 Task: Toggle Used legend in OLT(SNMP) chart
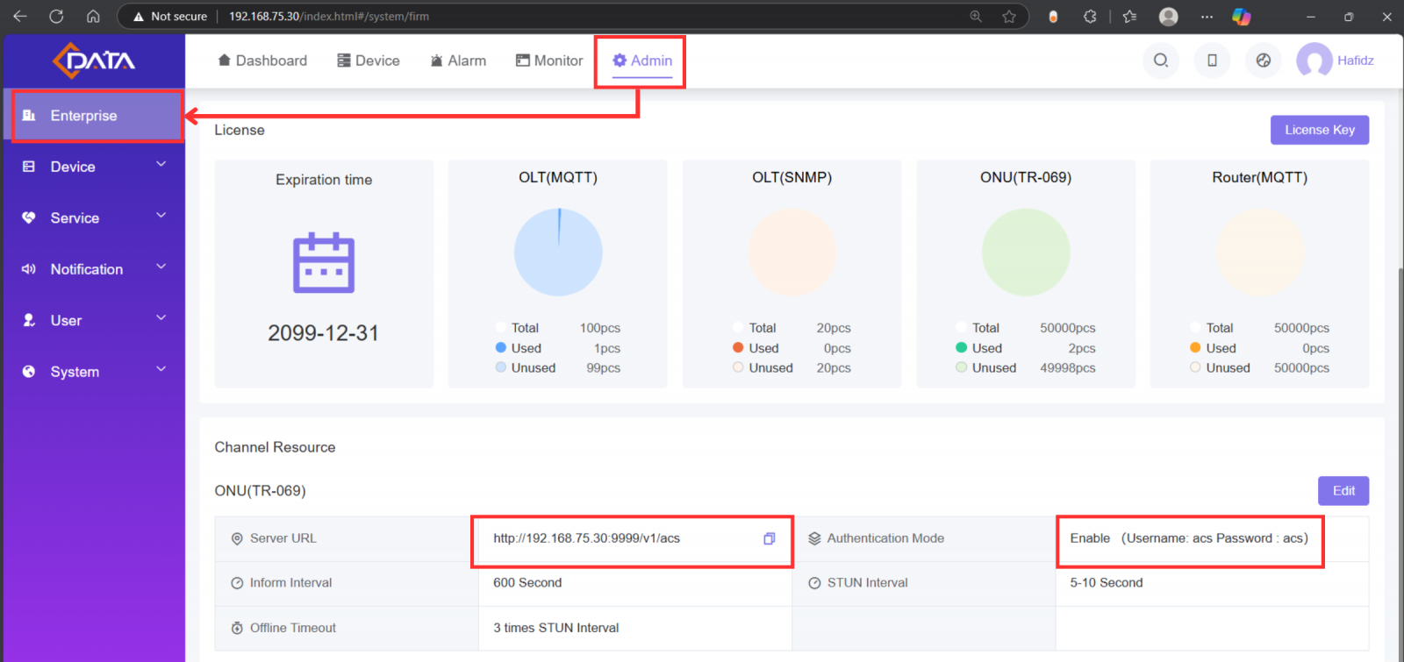(x=756, y=348)
